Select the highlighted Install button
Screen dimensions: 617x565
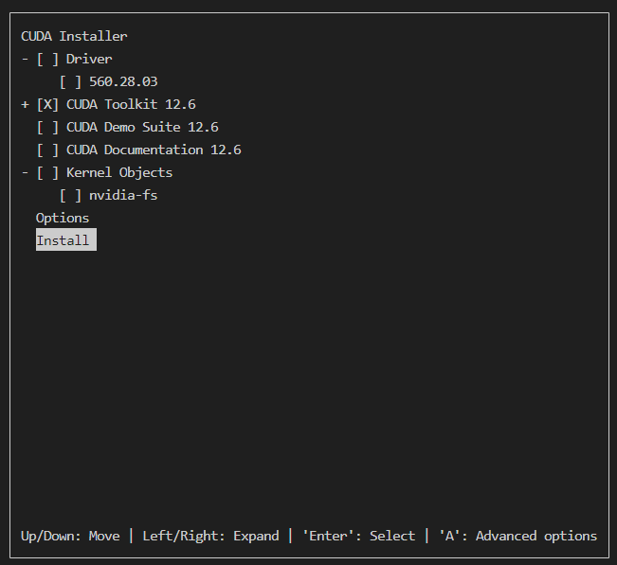(66, 239)
